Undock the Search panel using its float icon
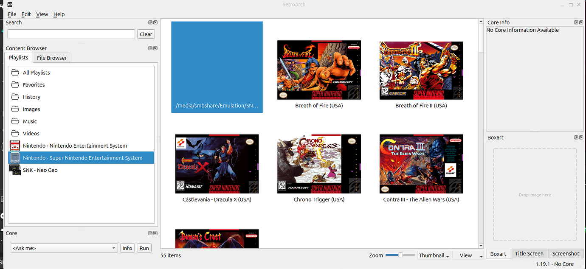 150,22
